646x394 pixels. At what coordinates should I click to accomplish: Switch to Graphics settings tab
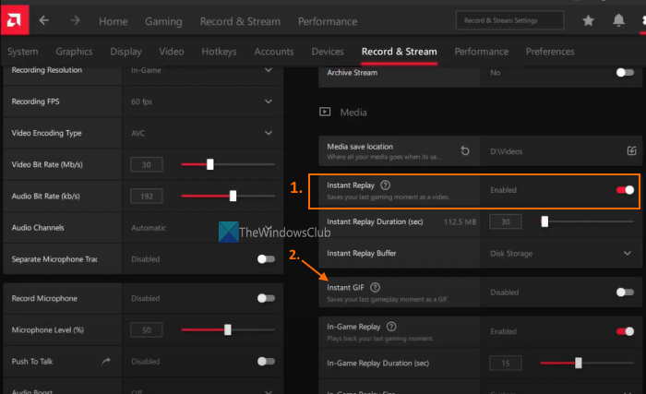coord(74,52)
